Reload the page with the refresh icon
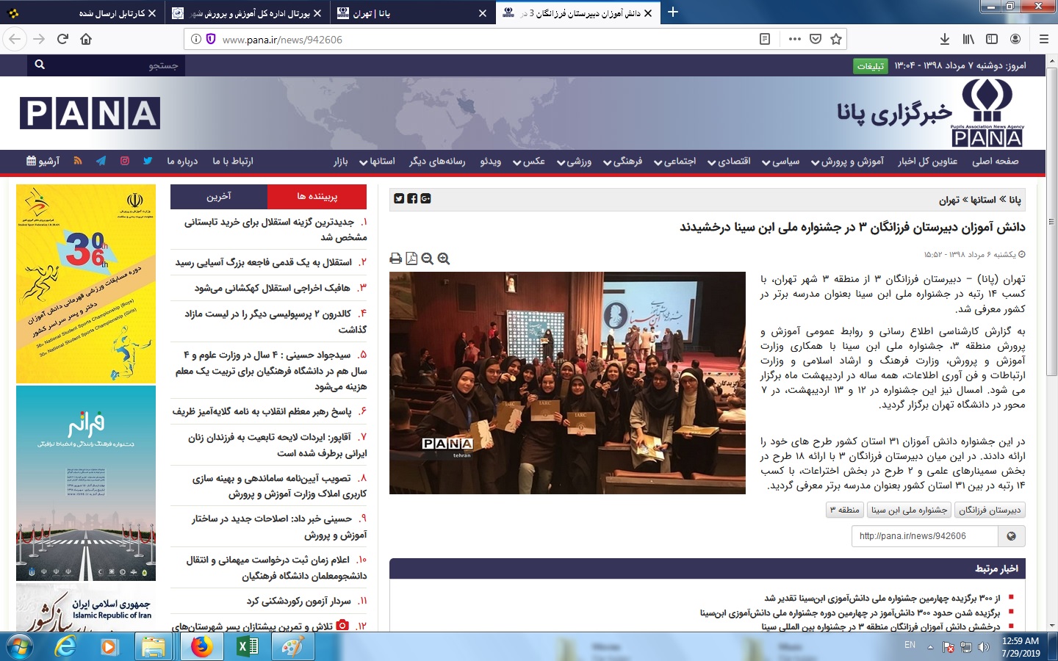The image size is (1058, 661). point(62,39)
